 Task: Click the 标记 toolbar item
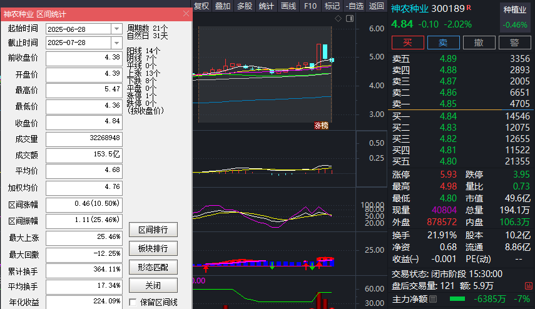pyautogui.click(x=332, y=6)
